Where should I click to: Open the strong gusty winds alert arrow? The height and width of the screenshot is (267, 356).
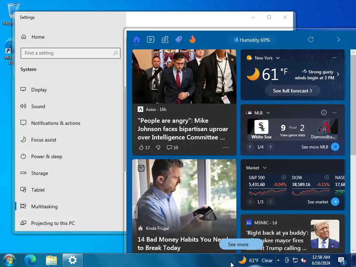coord(338,74)
